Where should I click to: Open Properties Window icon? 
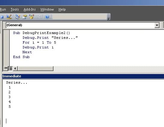click(25, 17)
